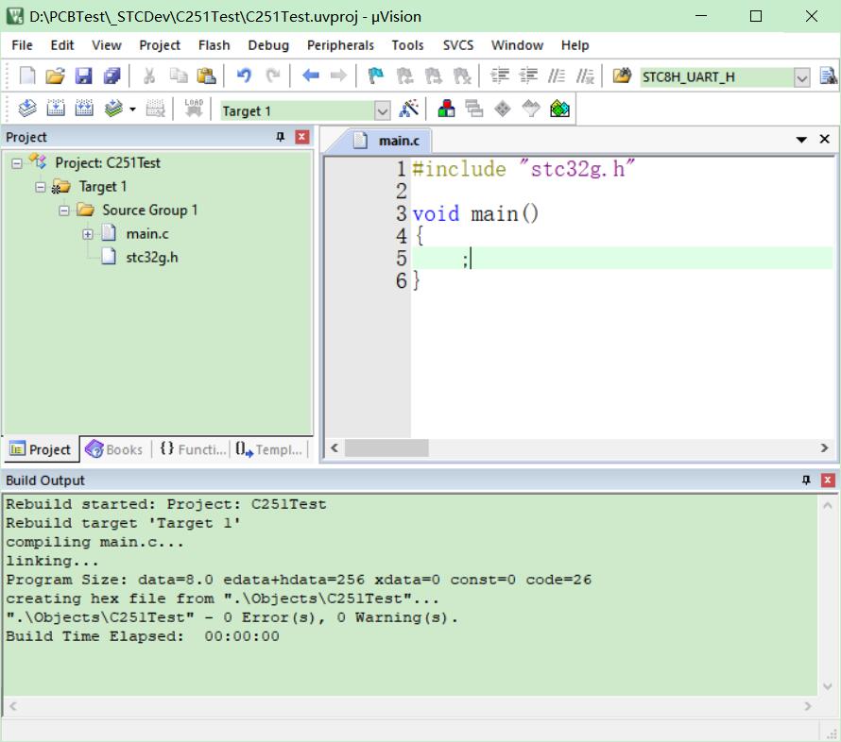Open the STC8H_UART_H find dropdown
Screen dimensions: 841x742
[802, 77]
